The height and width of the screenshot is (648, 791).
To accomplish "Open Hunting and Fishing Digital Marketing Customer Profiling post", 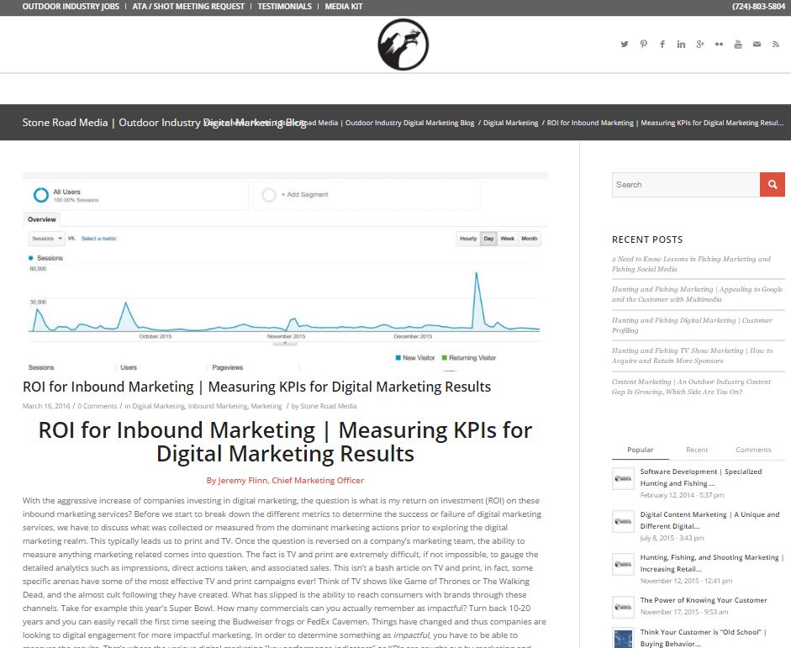I will (x=692, y=325).
